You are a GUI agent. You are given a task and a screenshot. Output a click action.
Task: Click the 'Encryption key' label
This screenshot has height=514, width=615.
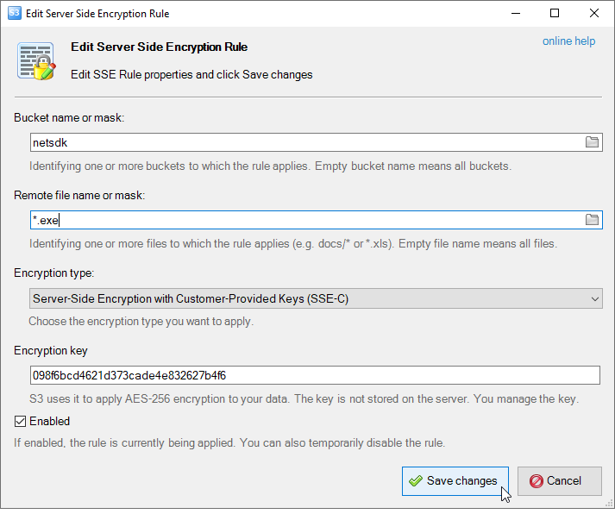(51, 350)
